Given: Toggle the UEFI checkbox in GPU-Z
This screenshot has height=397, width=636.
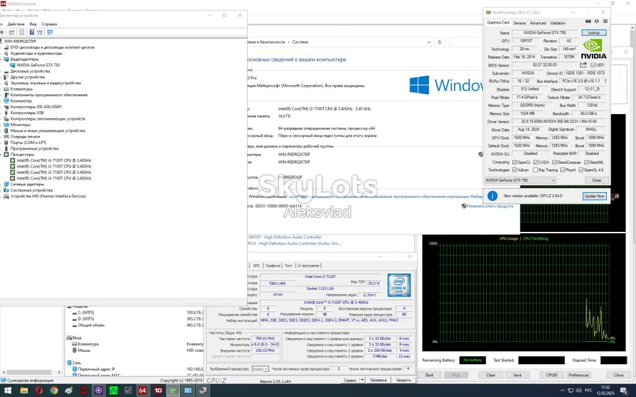Looking at the screenshot, I should [593, 65].
